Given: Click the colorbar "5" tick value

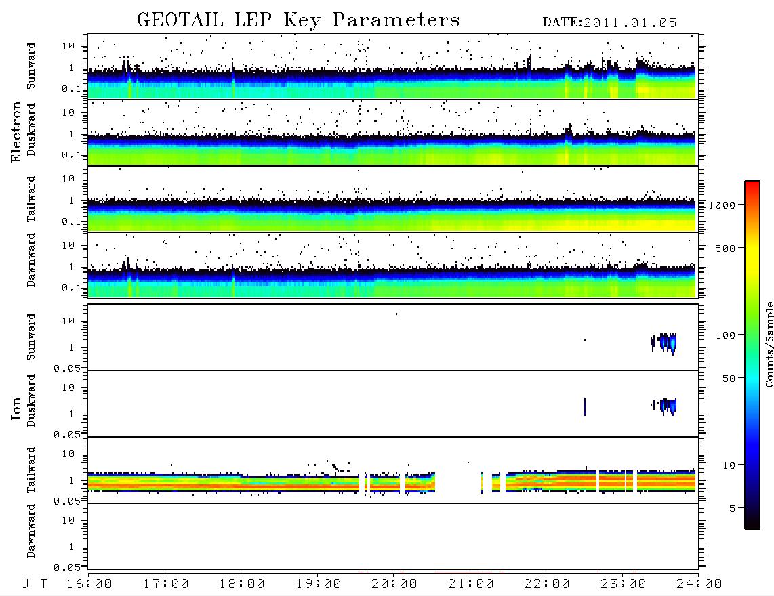Looking at the screenshot, I should 733,509.
